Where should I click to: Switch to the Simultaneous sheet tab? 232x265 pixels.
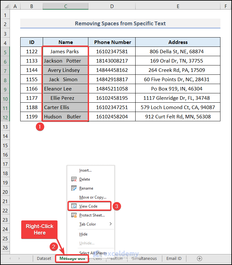point(144,258)
